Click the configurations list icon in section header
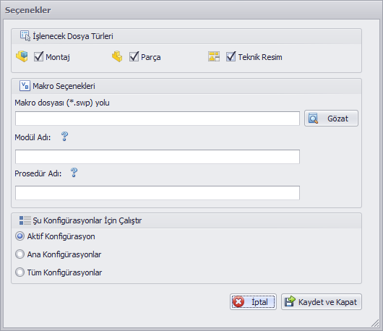 click(25, 220)
